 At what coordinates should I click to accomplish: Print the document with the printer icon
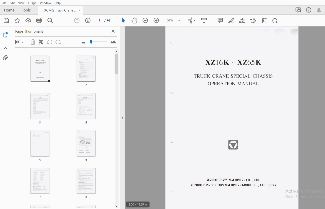(39, 20)
